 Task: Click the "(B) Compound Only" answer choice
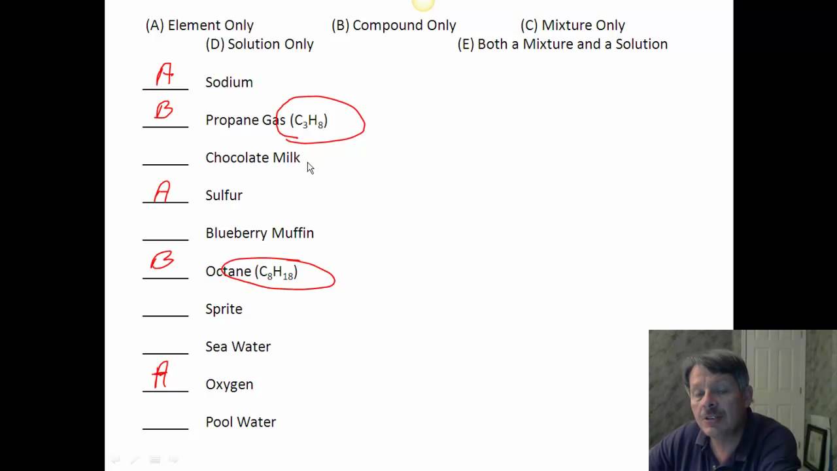pos(394,26)
